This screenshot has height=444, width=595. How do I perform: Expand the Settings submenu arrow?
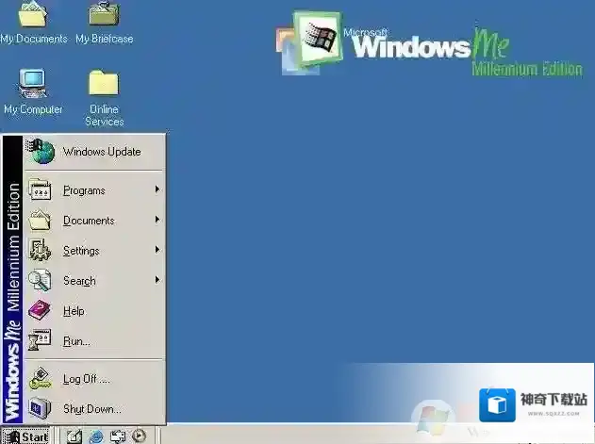pos(157,251)
